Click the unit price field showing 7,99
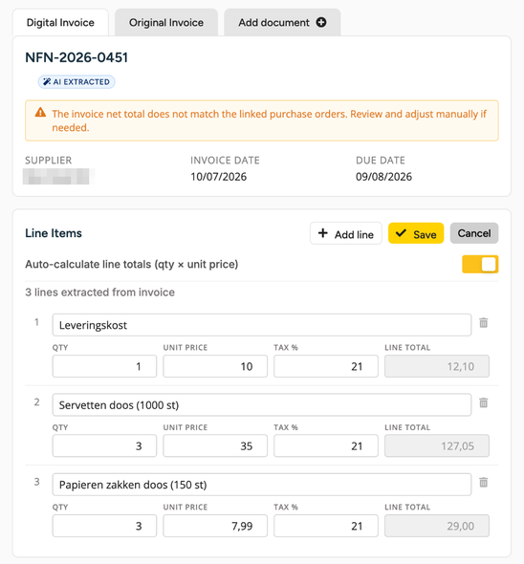 pyautogui.click(x=215, y=526)
